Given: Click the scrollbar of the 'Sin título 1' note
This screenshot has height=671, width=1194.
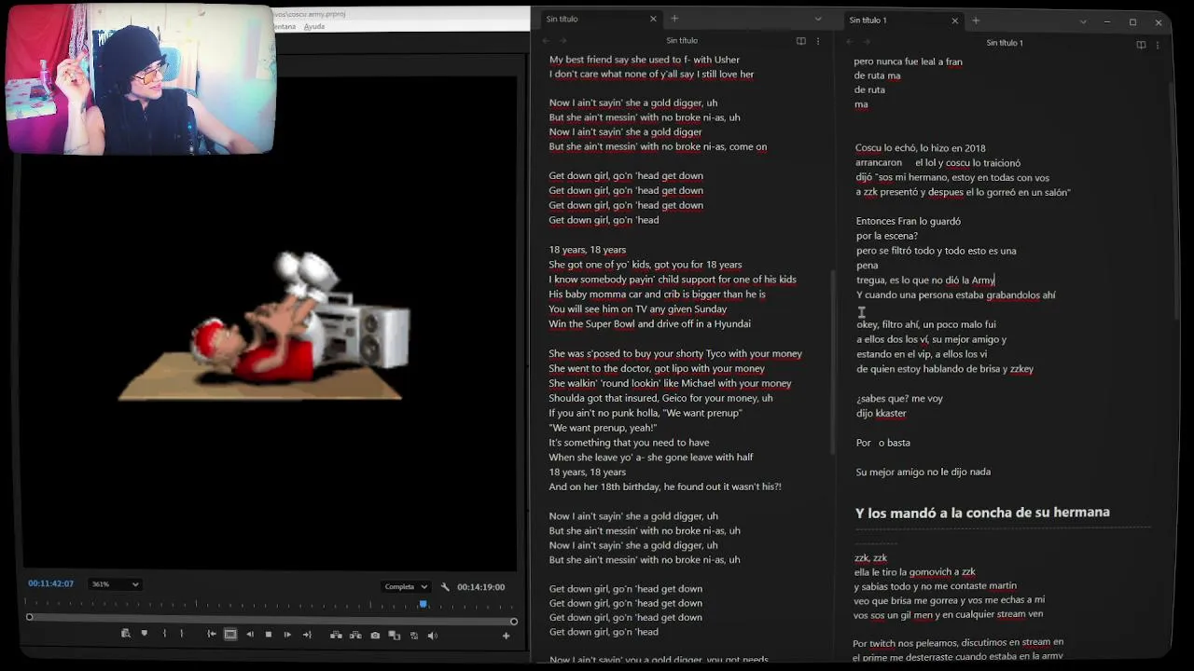Looking at the screenshot, I should click(1173, 200).
